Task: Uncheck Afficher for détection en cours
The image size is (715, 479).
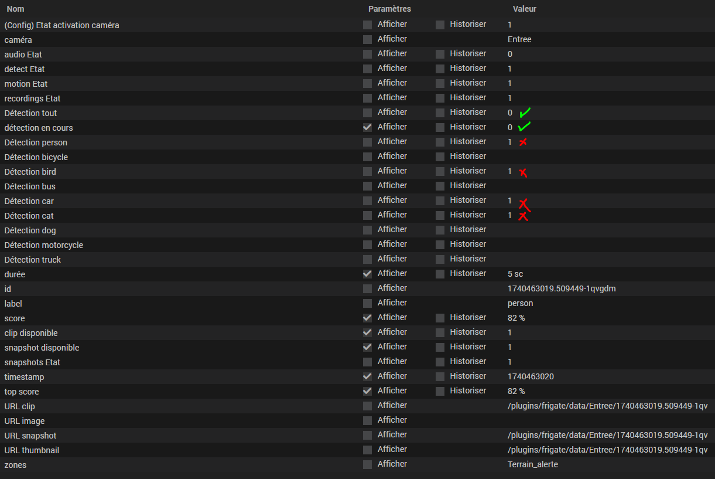Action: (x=367, y=127)
